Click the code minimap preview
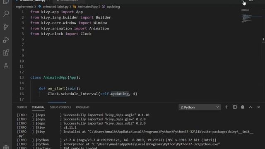This screenshot has height=149, width=265. point(247,16)
